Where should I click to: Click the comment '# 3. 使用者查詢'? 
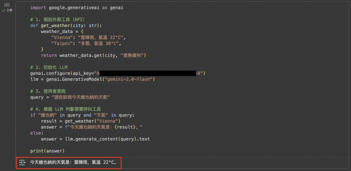48,91
